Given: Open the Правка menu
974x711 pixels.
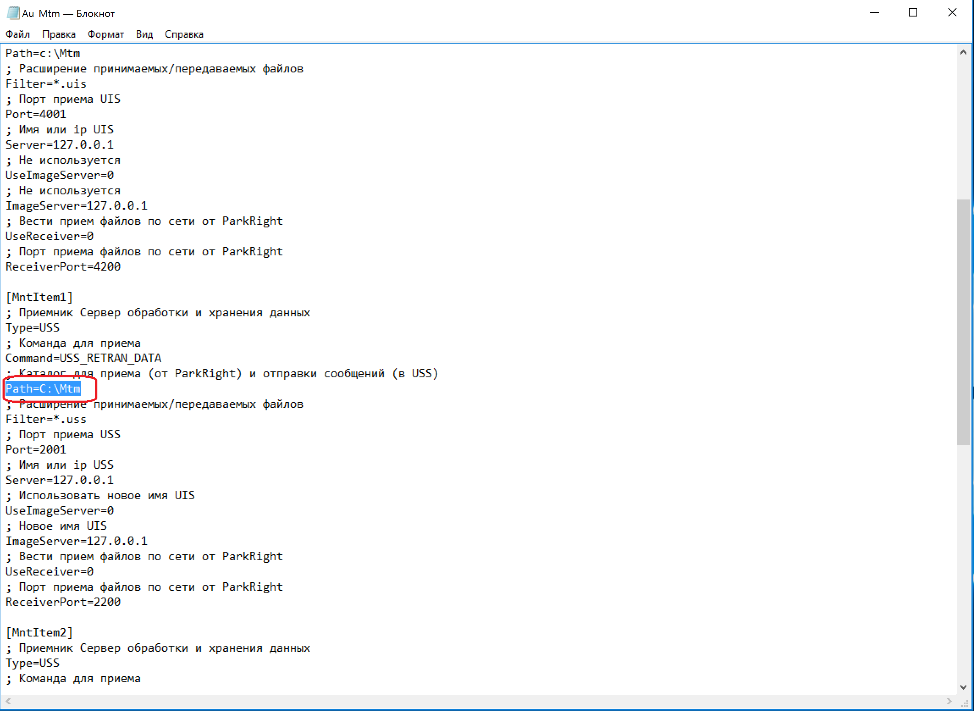Looking at the screenshot, I should pos(58,34).
